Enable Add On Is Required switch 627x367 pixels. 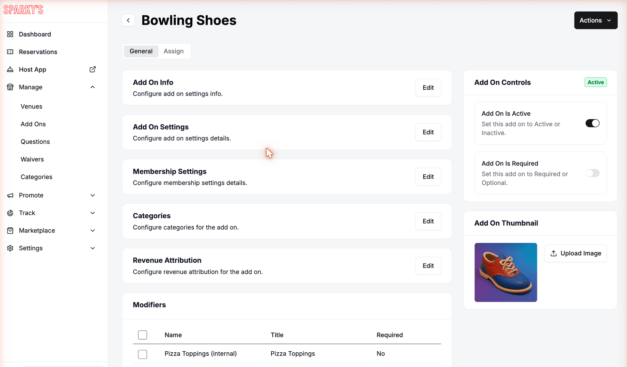coord(592,173)
